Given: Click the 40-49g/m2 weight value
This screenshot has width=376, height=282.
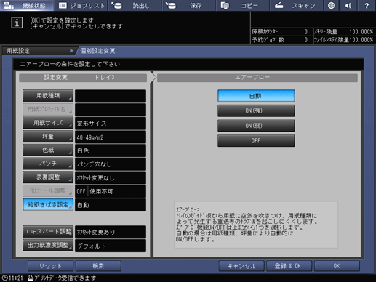Looking at the screenshot, I should [x=111, y=137].
